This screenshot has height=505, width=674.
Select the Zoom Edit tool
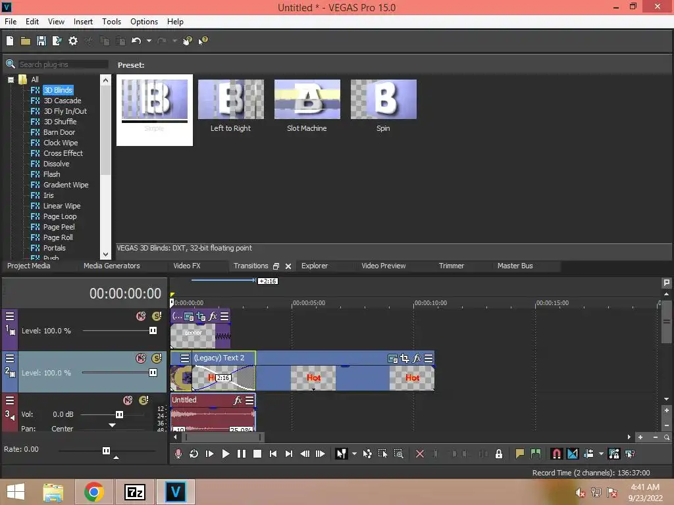point(398,454)
